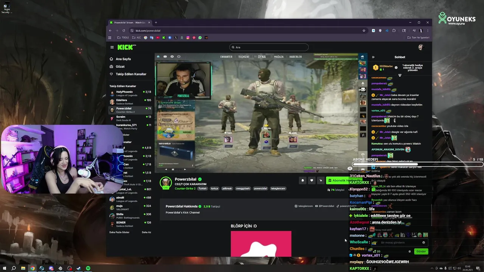This screenshot has width=484, height=272.
Task: Open the Instagram bookmark
Action: coord(188,38)
